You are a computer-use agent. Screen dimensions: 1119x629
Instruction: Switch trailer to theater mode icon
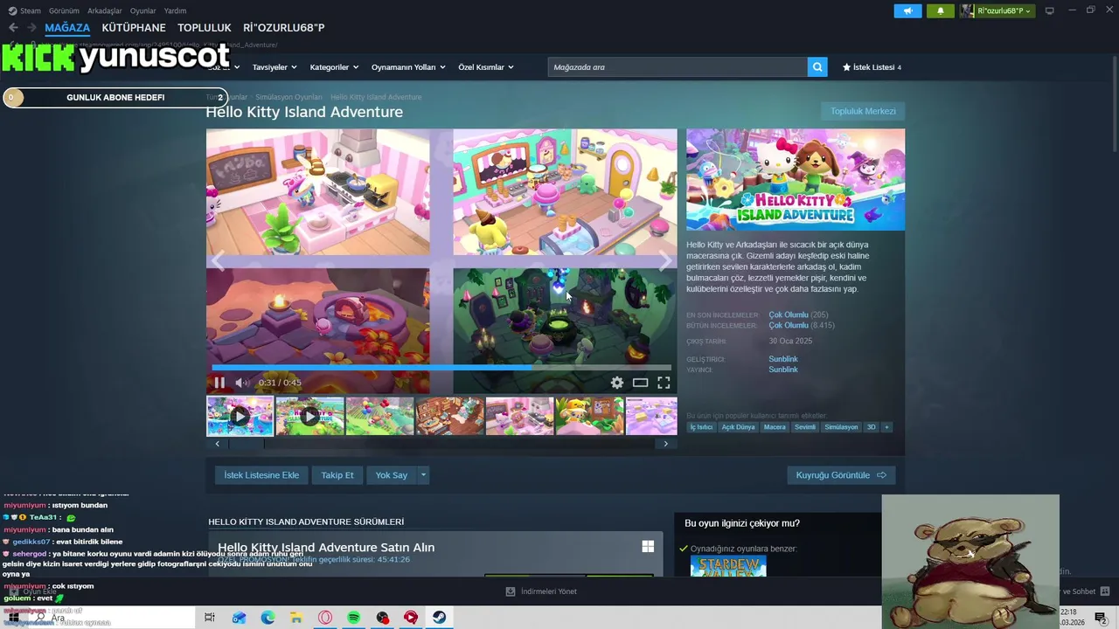tap(641, 383)
